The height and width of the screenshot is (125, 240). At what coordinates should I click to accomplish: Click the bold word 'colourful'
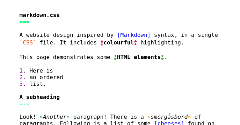tap(119, 42)
